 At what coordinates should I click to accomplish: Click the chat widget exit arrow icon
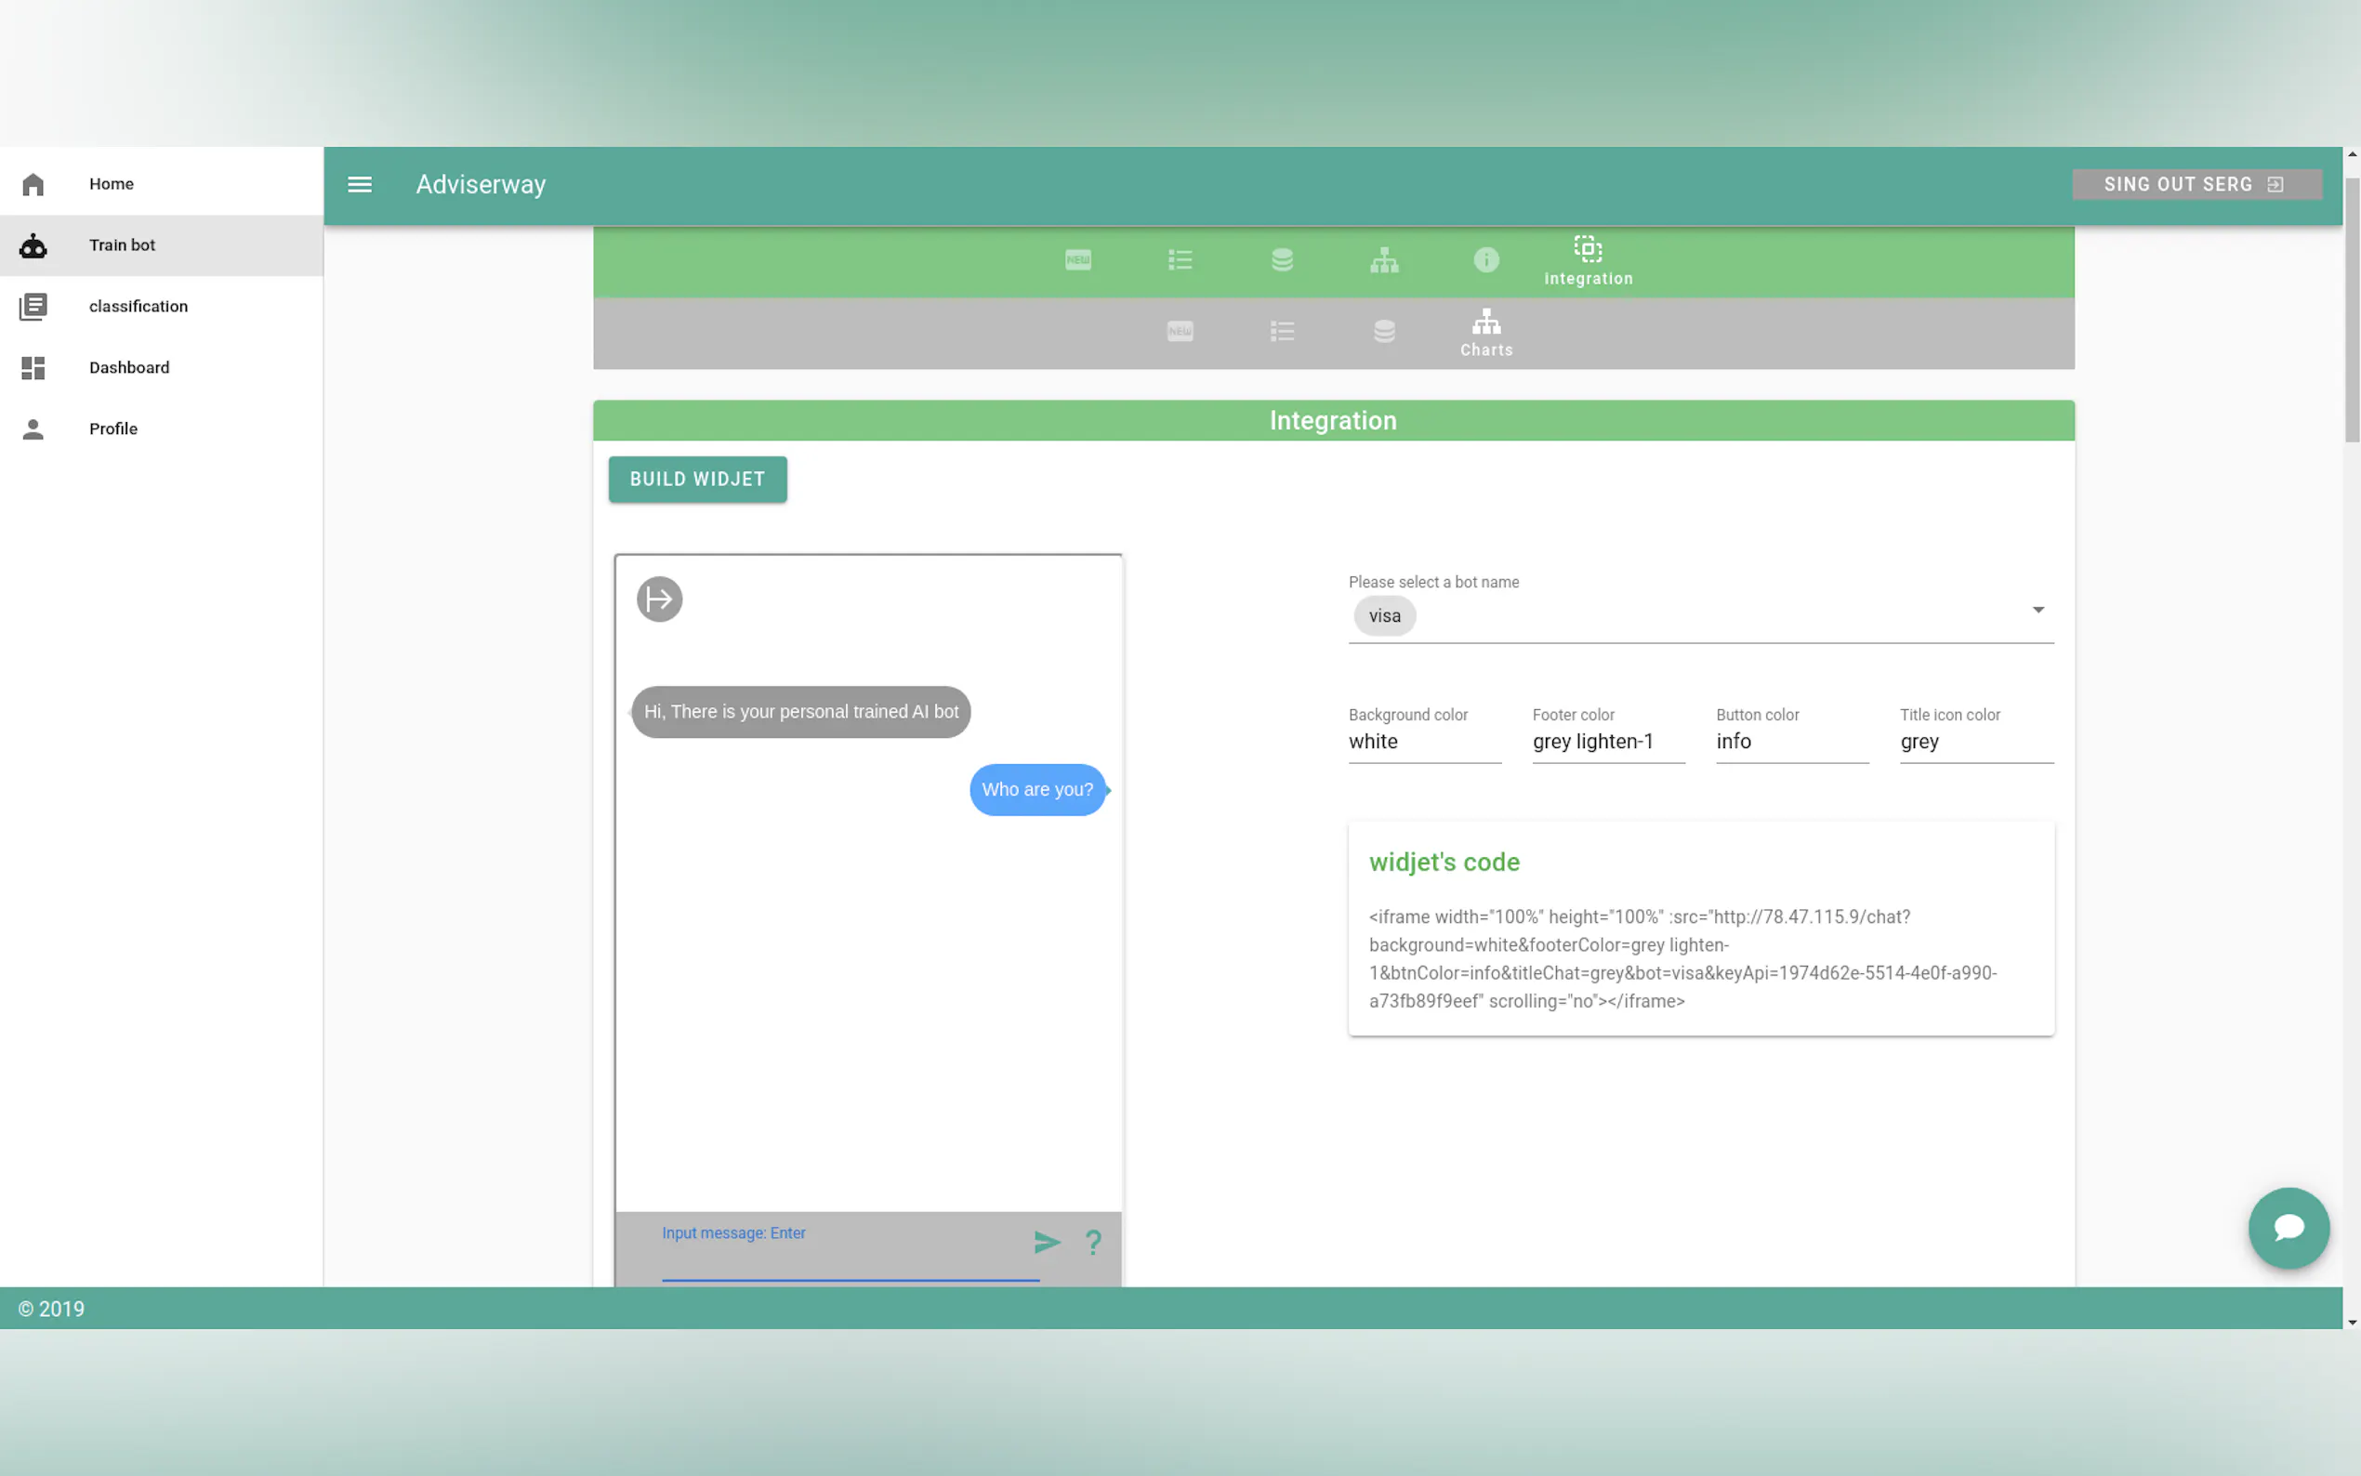point(659,600)
